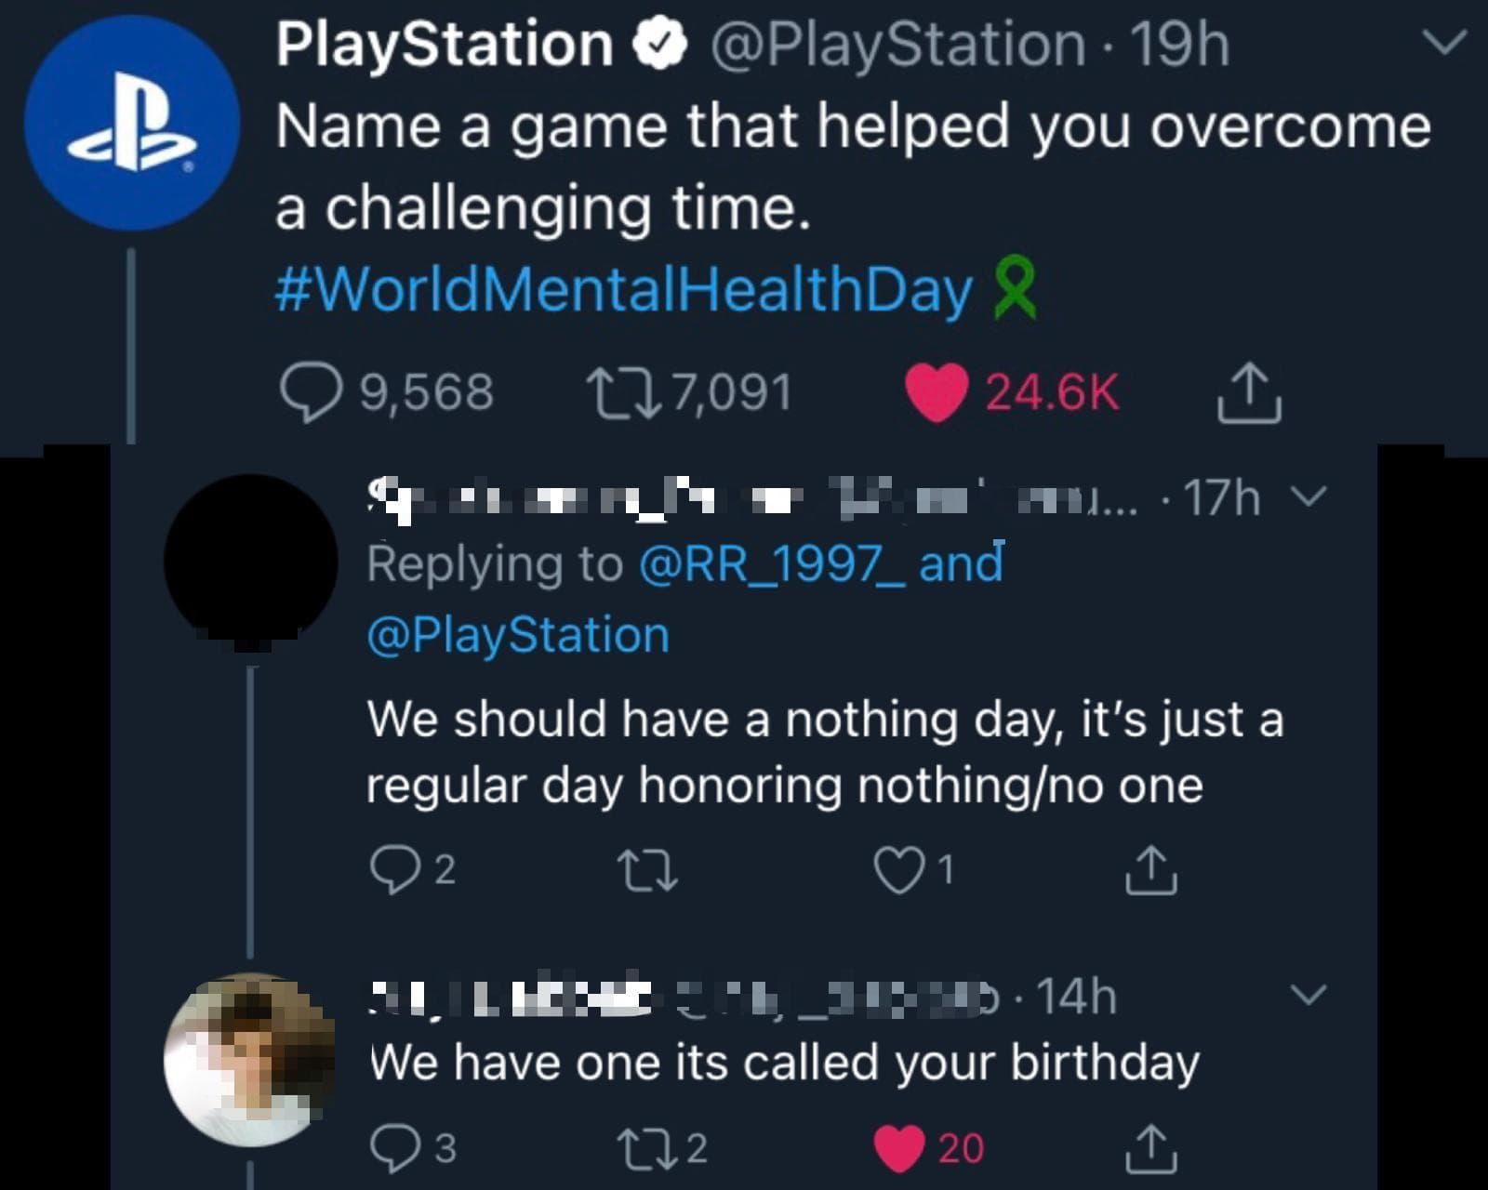The image size is (1488, 1190).
Task: Share the PlayStation tweet
Action: tap(1249, 393)
